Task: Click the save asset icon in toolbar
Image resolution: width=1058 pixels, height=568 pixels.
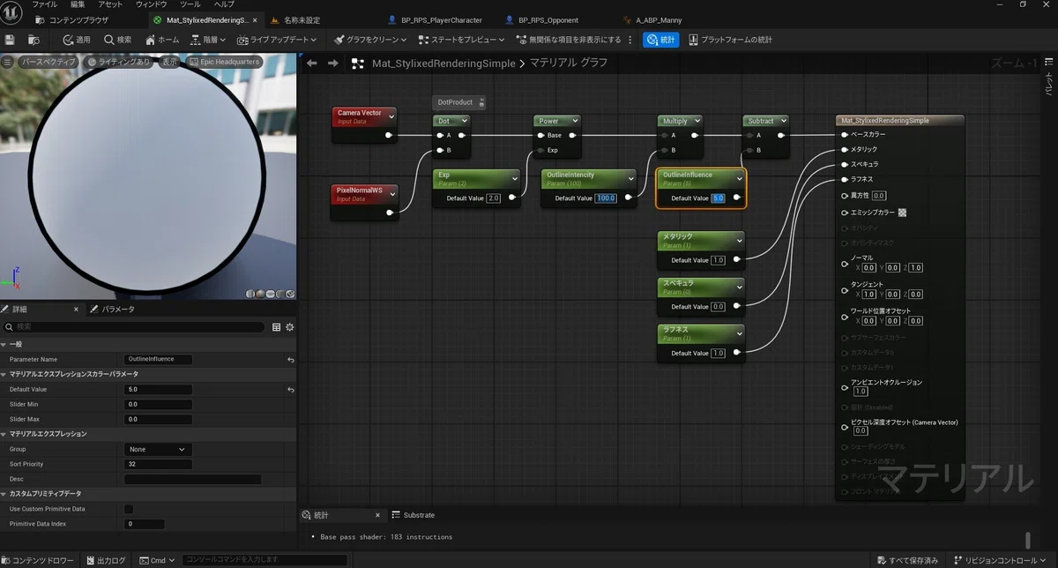Action: 10,40
